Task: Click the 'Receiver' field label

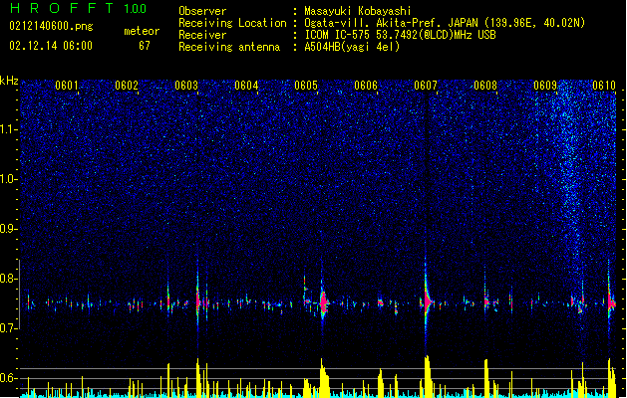Action: [202, 35]
